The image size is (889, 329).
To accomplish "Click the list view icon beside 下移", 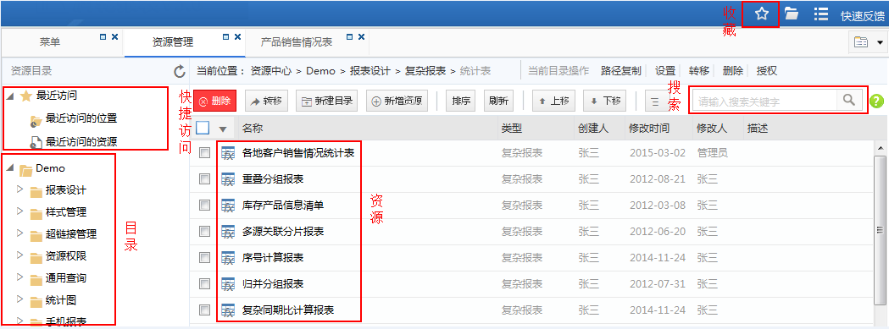I will pyautogui.click(x=655, y=101).
